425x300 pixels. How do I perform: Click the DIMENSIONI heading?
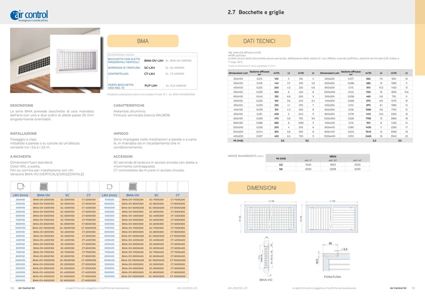tap(262, 188)
